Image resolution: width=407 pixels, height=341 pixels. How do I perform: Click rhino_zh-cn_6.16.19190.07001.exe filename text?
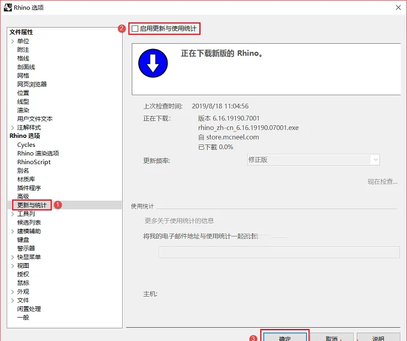click(248, 128)
